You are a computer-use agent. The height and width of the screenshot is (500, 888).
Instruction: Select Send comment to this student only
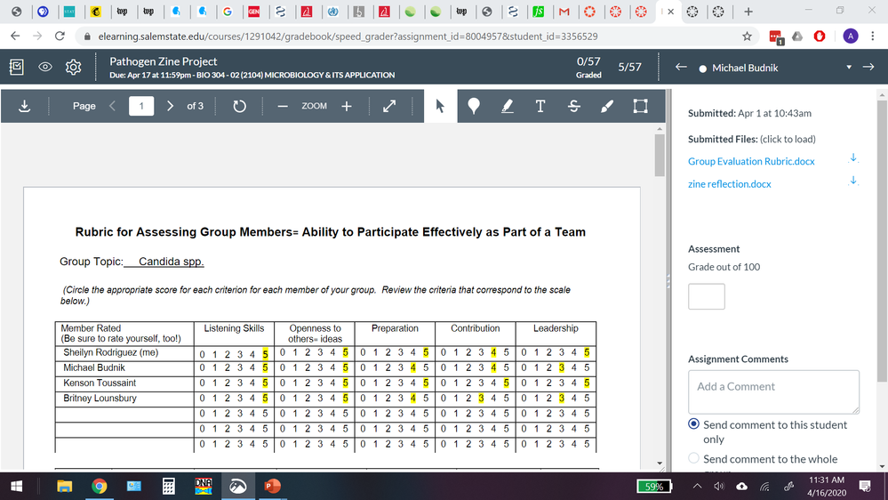[695, 425]
